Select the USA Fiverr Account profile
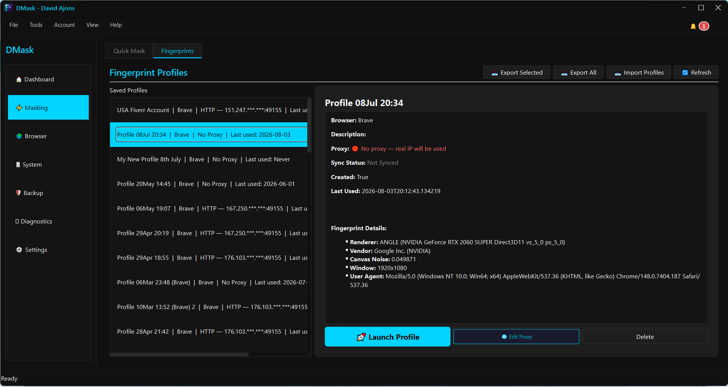Image resolution: width=728 pixels, height=387 pixels. coord(209,110)
